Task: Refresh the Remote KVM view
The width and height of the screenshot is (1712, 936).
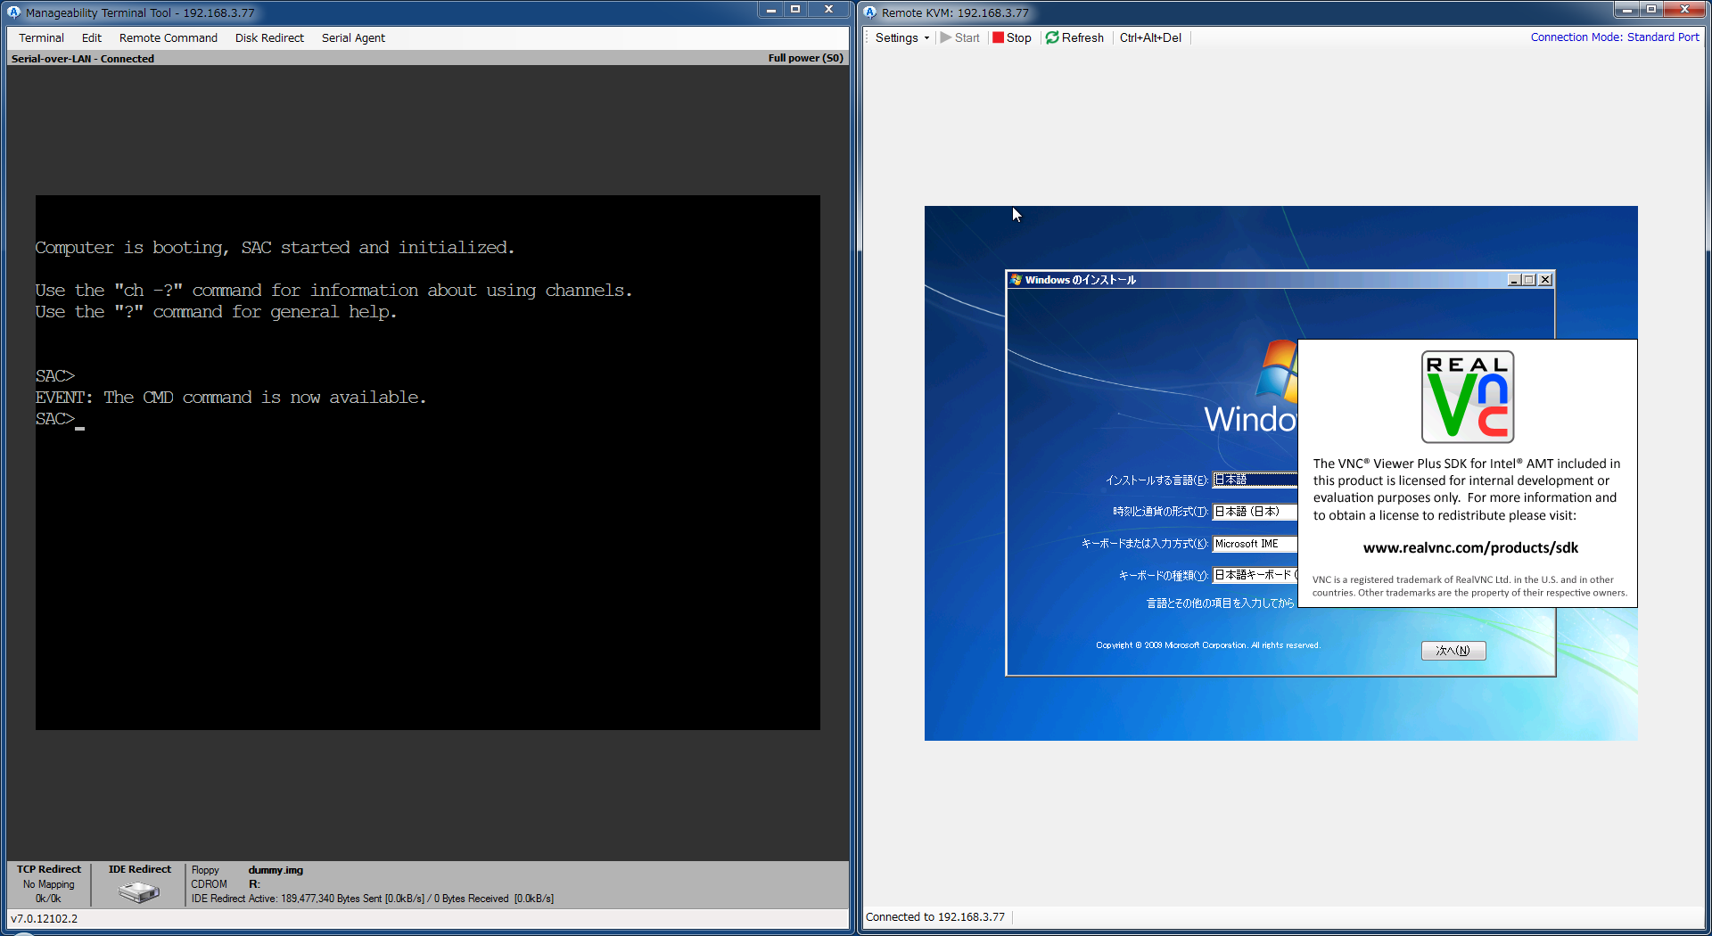Action: (1074, 37)
